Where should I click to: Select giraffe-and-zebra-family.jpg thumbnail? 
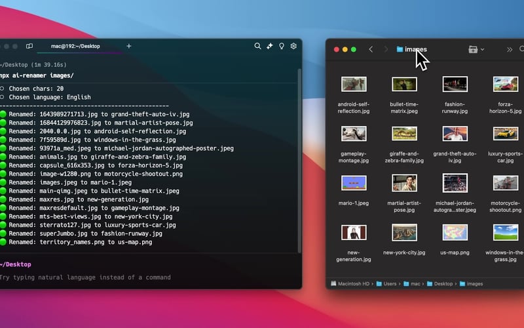[404, 134]
